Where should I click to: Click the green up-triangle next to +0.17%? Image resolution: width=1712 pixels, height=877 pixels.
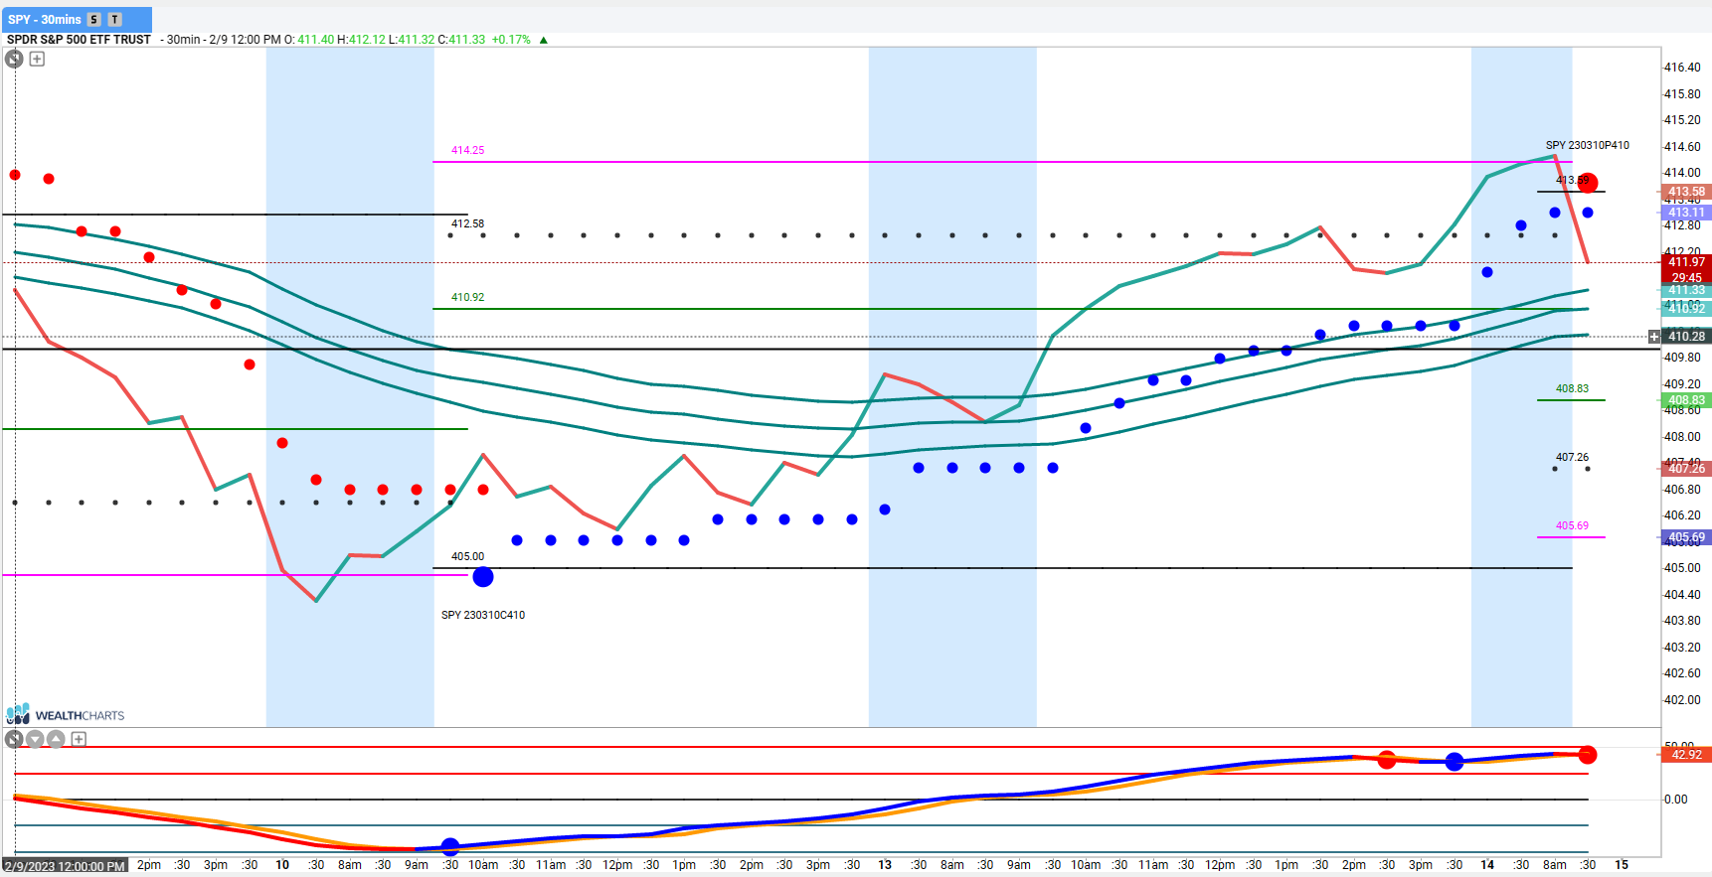[543, 40]
